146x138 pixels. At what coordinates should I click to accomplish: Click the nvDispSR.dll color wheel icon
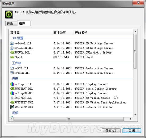click(x=12, y=93)
